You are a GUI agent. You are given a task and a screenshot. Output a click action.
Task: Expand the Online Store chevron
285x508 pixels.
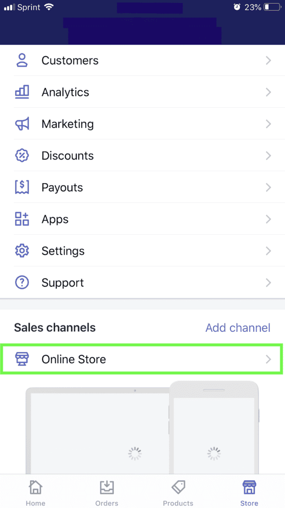[x=268, y=359]
